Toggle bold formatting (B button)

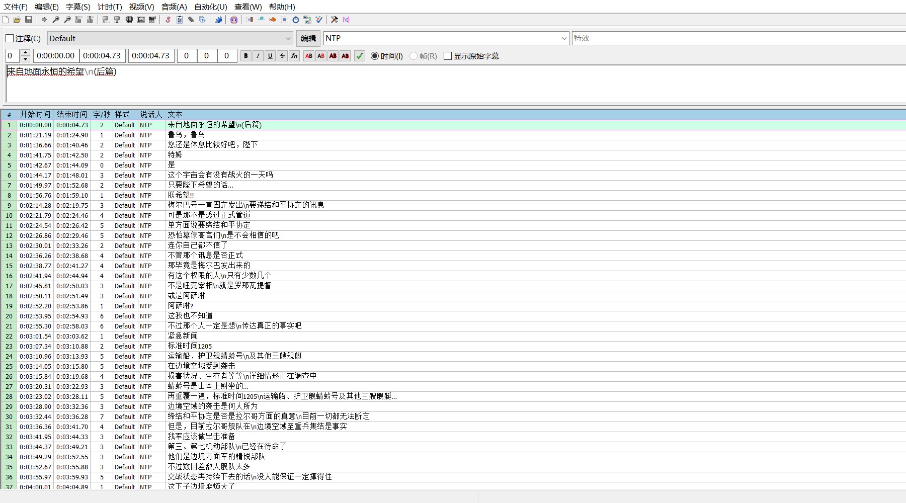246,56
